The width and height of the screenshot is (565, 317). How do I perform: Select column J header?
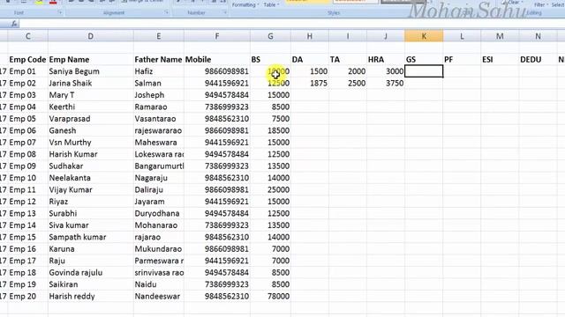point(386,36)
